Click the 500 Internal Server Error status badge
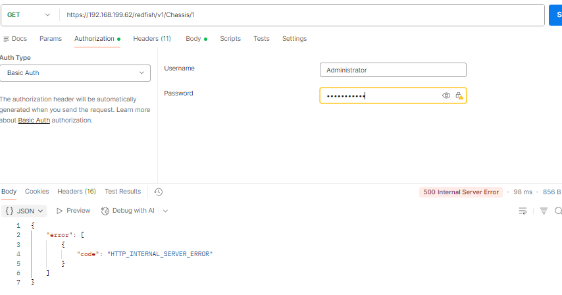Image resolution: width=562 pixels, height=295 pixels. (461, 192)
